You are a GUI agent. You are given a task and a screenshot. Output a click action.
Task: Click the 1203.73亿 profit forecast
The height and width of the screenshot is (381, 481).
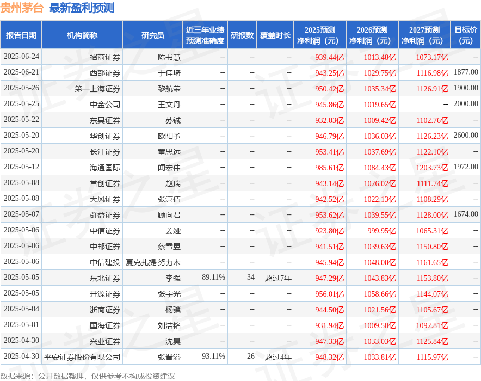[432, 168]
